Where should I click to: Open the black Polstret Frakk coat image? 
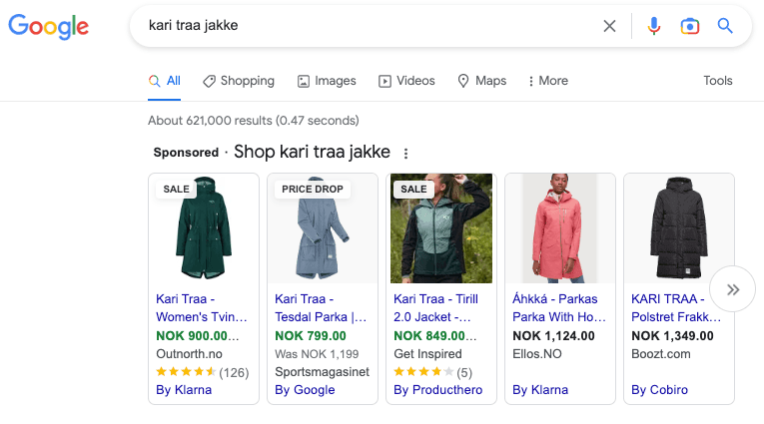point(679,228)
